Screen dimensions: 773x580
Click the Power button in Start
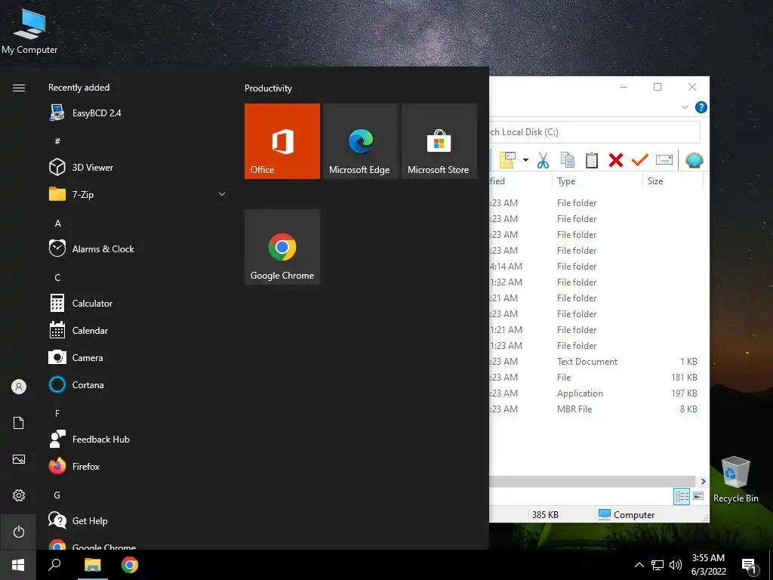[x=19, y=532]
